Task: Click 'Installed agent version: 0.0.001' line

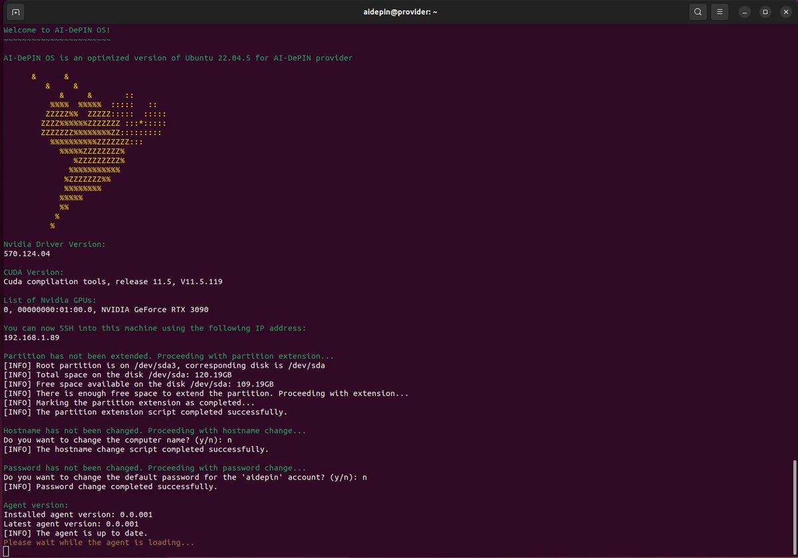Action: click(x=78, y=514)
